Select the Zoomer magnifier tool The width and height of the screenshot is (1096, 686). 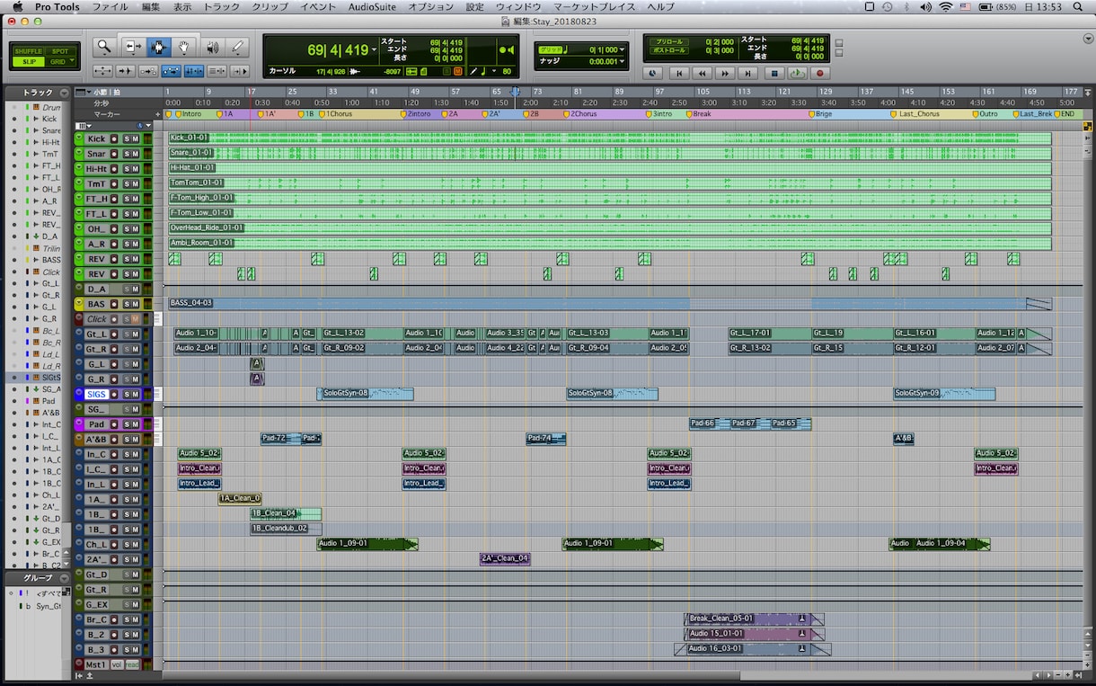coord(104,47)
